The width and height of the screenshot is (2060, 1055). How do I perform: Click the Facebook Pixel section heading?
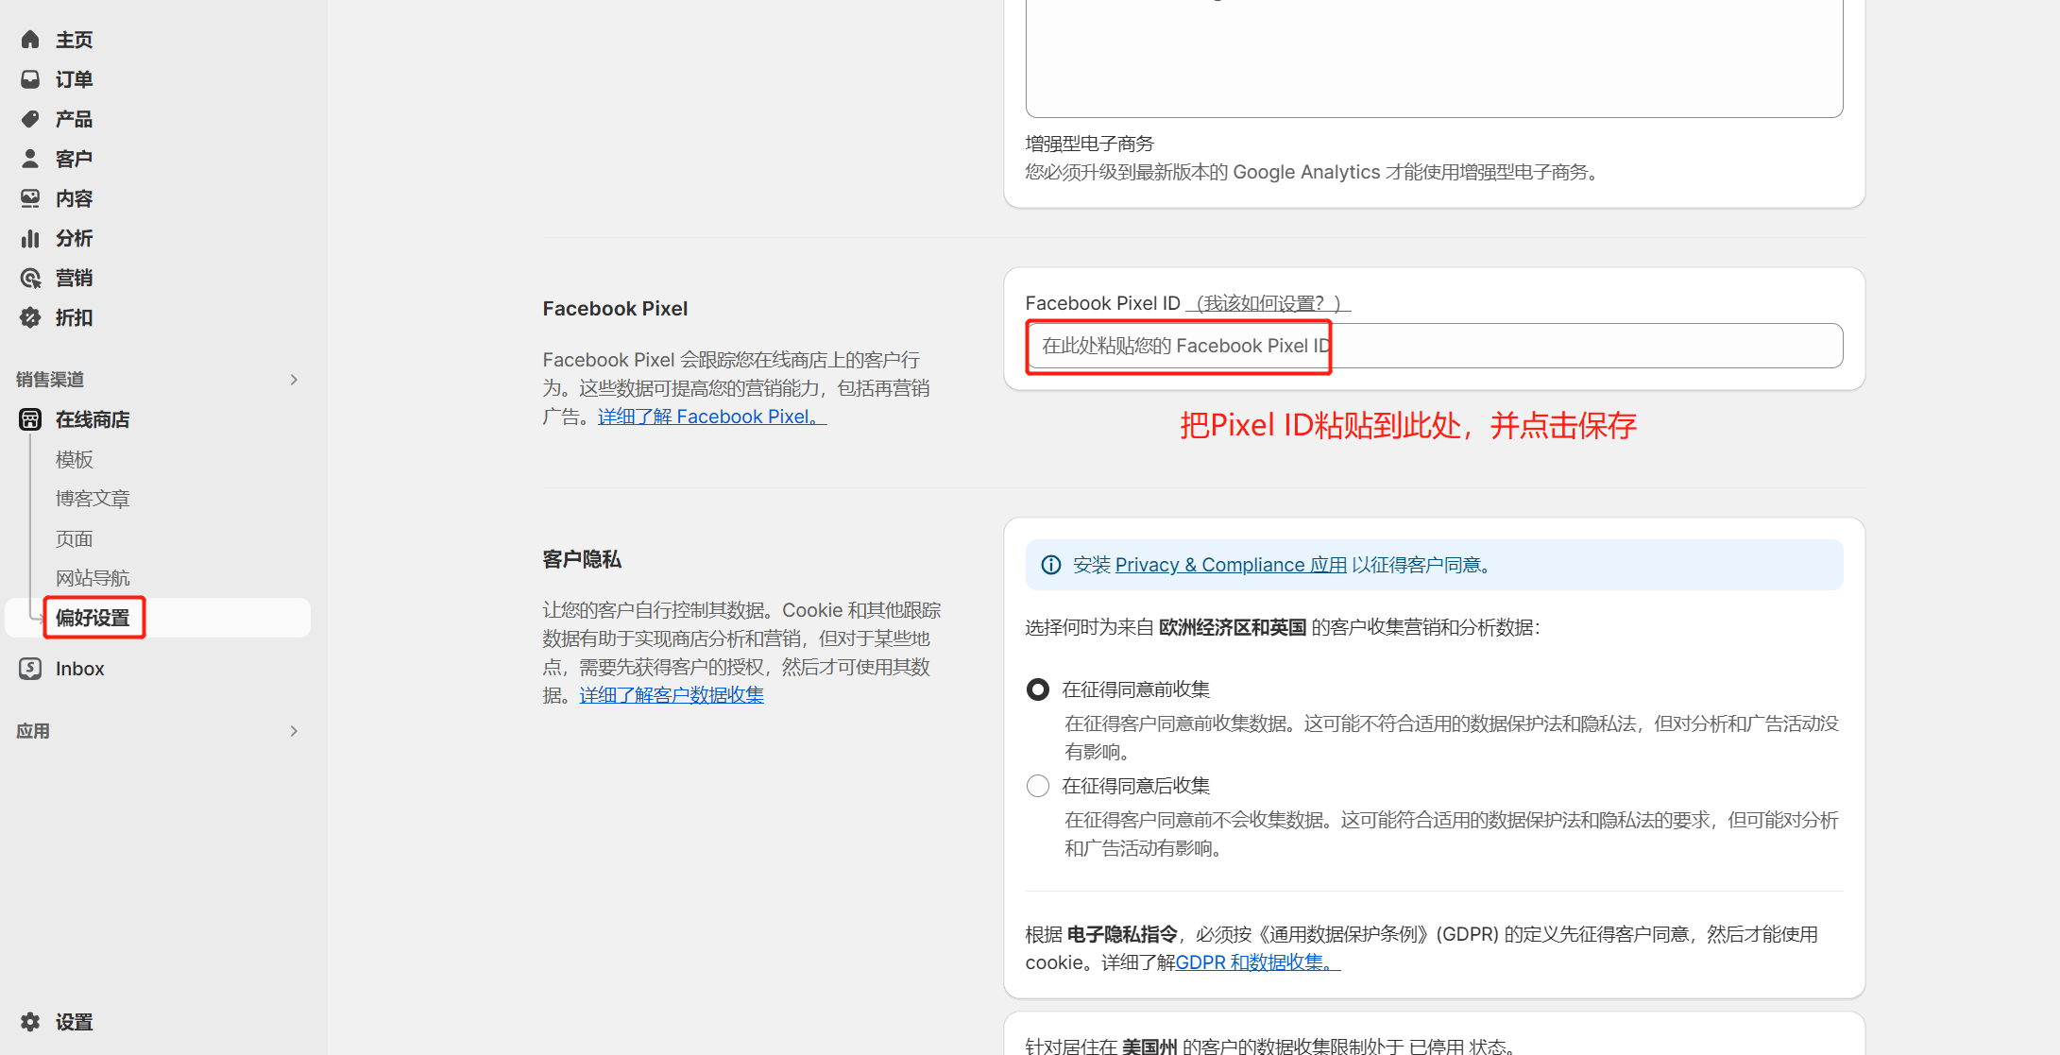point(615,309)
